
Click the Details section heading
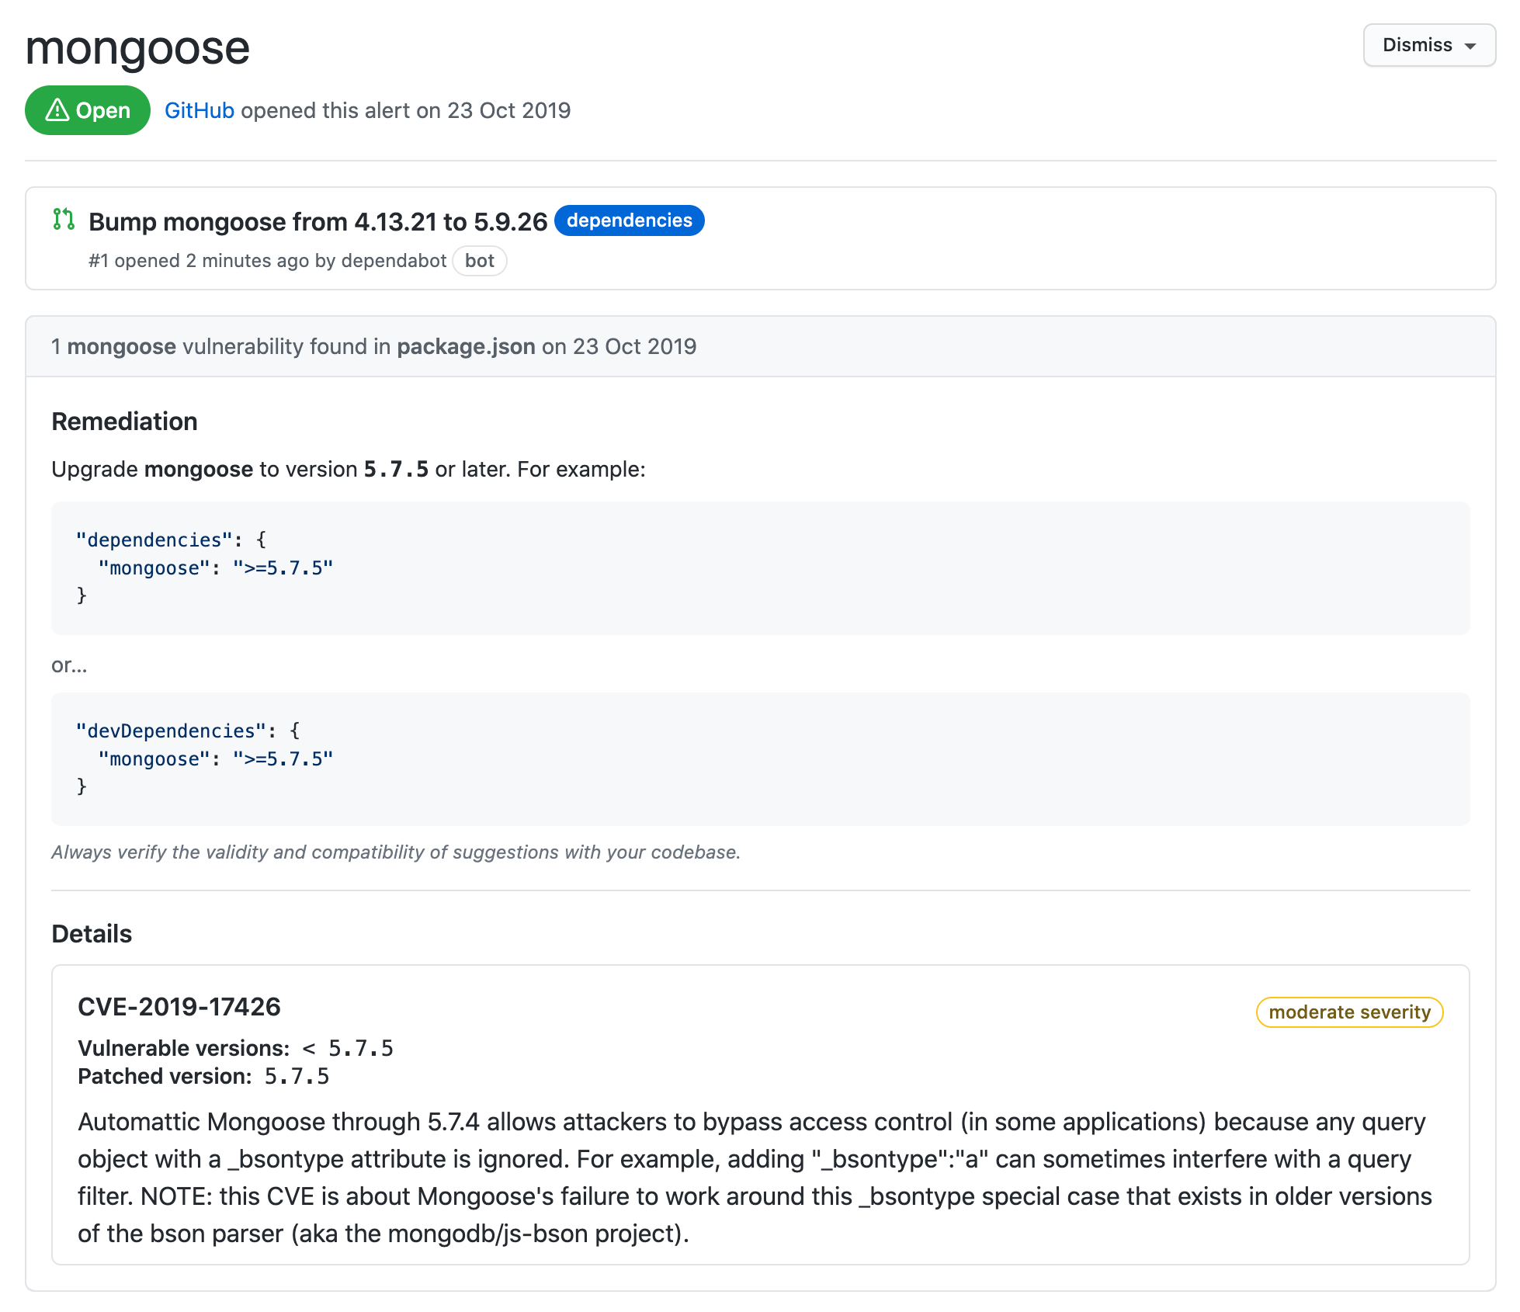click(x=92, y=934)
